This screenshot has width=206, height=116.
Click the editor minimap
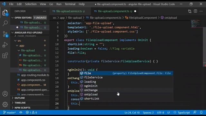(x=196, y=24)
